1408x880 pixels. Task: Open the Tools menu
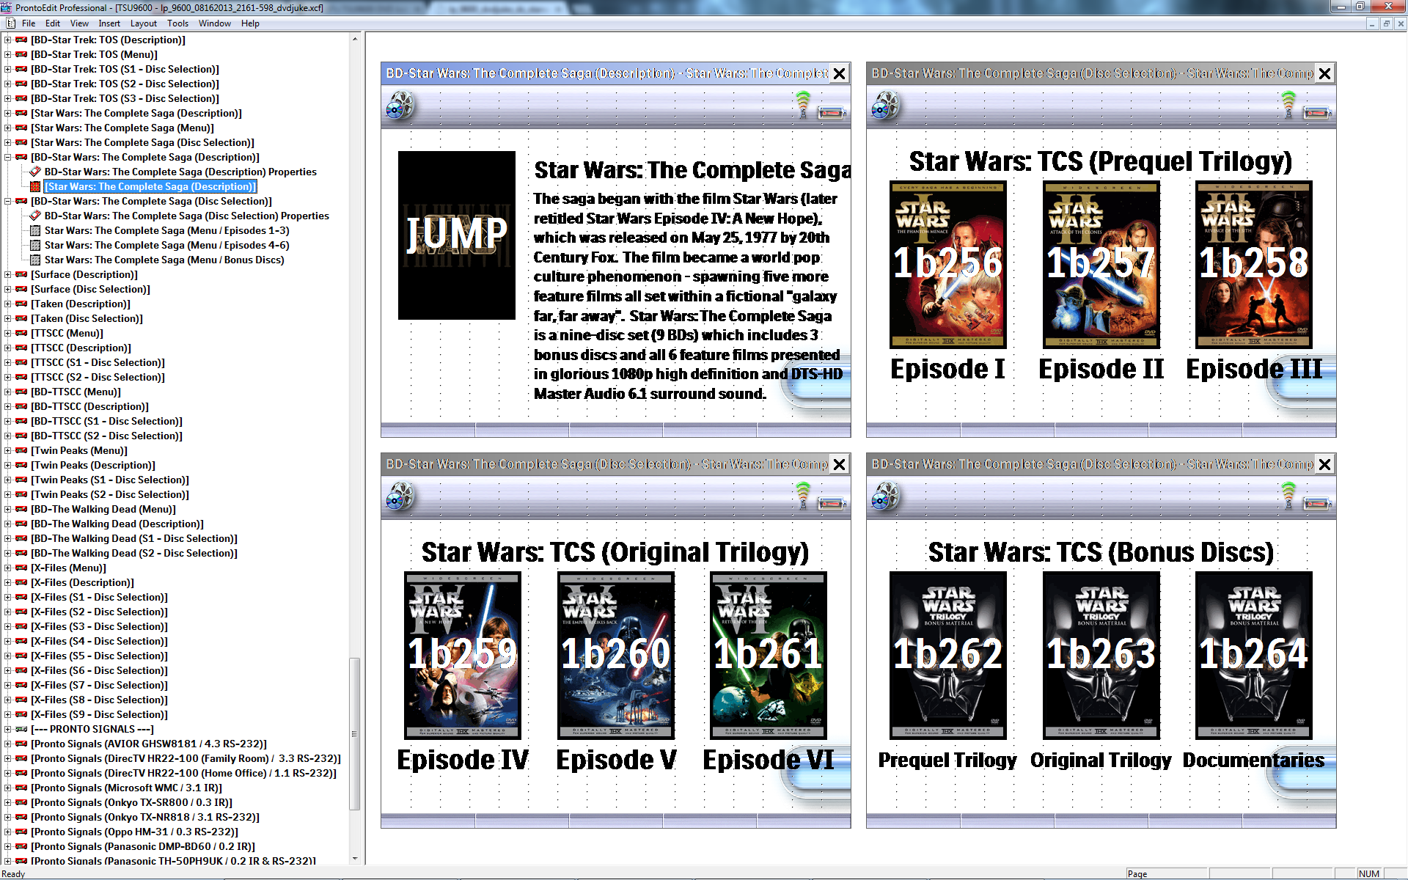point(177,23)
